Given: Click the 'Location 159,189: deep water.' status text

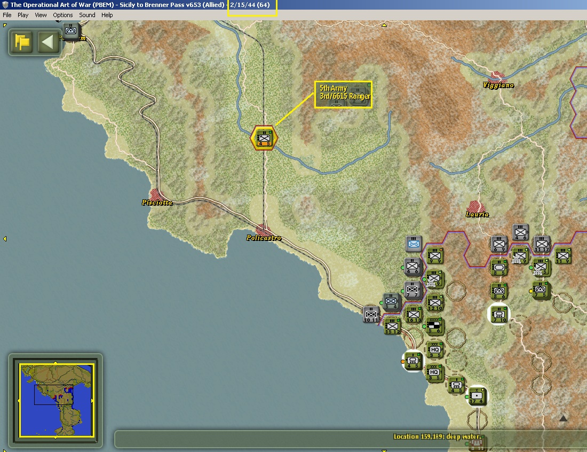Looking at the screenshot, I should pos(437,437).
